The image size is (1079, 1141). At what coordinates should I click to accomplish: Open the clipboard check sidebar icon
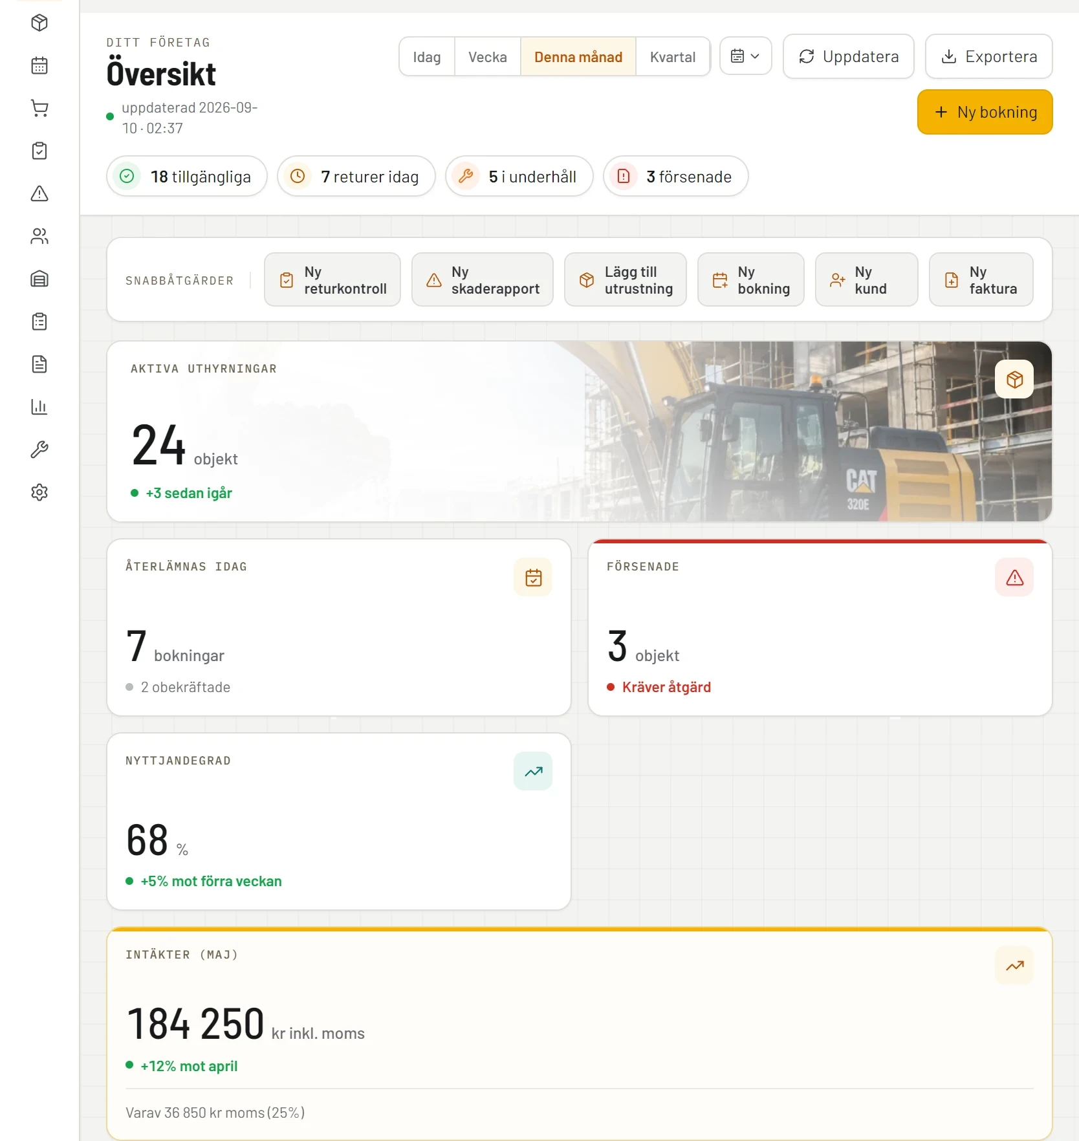(x=39, y=151)
